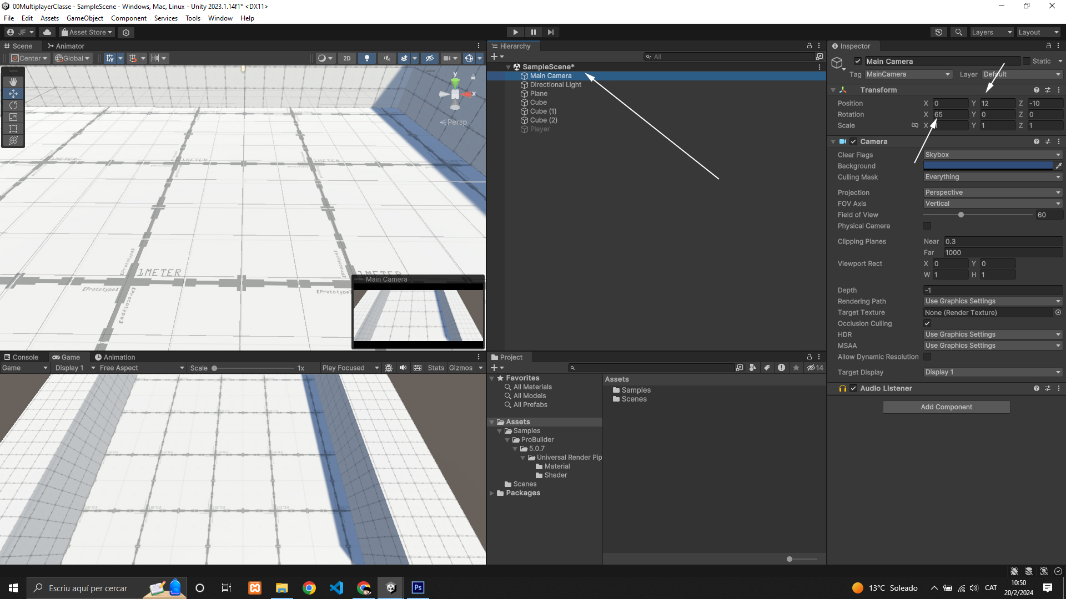This screenshot has height=599, width=1066.
Task: Open the Clear Flags Skybox dropdown
Action: [993, 155]
